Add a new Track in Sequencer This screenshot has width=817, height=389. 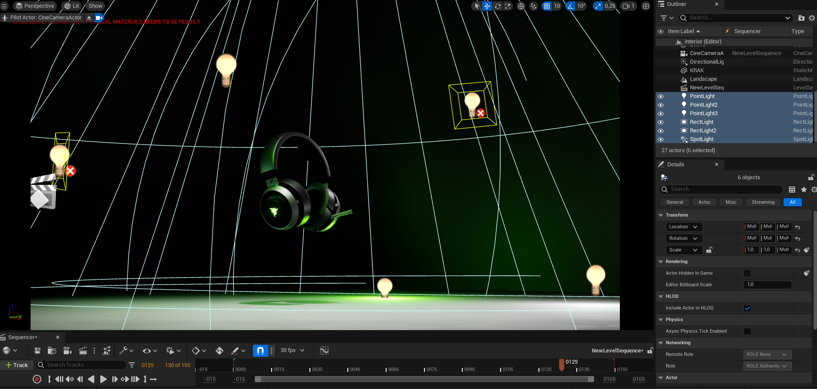tap(17, 365)
